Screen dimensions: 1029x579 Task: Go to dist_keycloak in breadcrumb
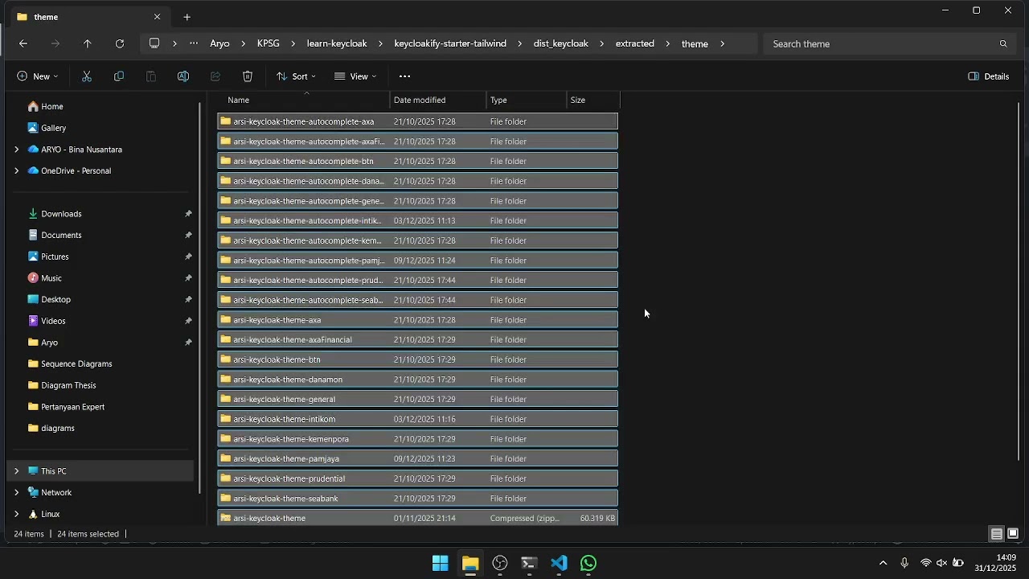tap(561, 43)
